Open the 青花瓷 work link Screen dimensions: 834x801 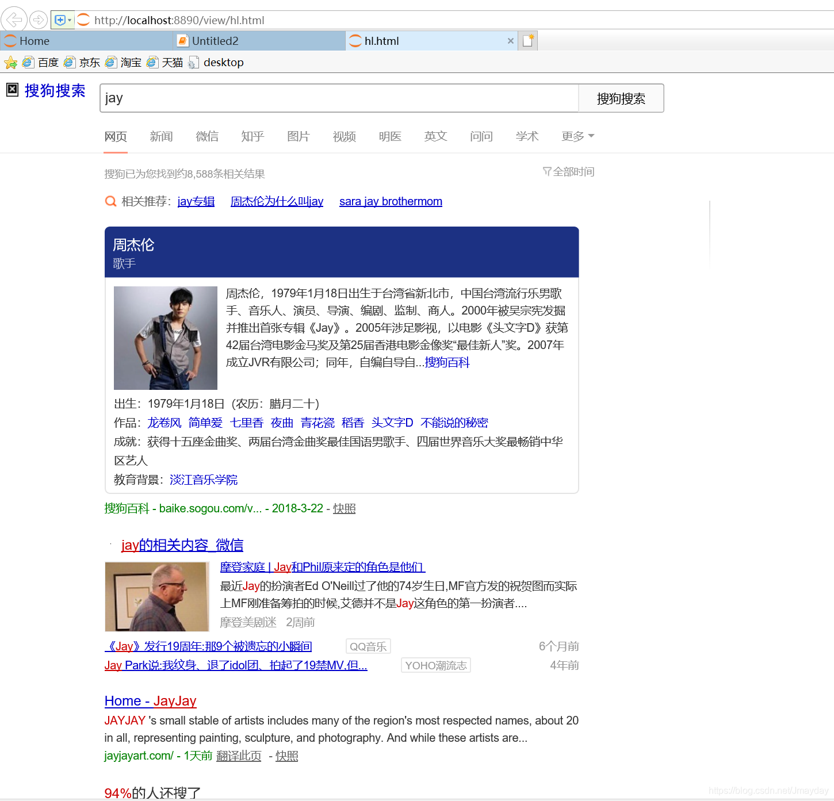[x=317, y=423]
